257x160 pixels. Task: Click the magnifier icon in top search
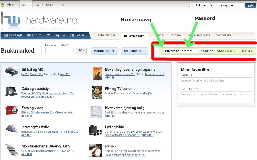click(192, 6)
